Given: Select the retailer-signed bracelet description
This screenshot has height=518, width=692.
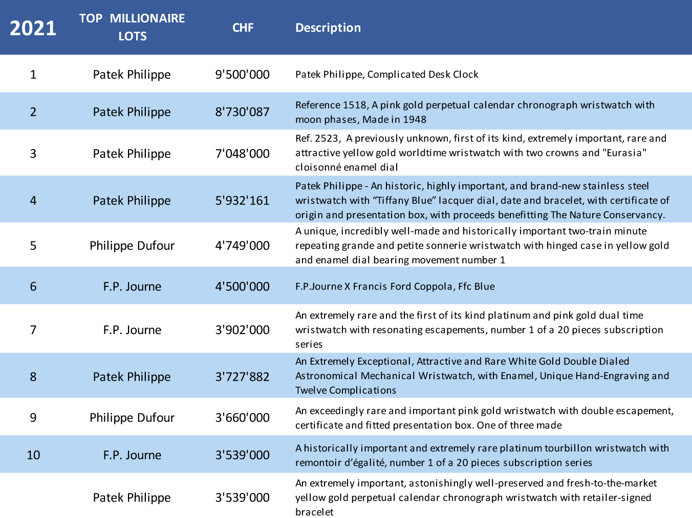Looking at the screenshot, I should pyautogui.click(x=476, y=498).
